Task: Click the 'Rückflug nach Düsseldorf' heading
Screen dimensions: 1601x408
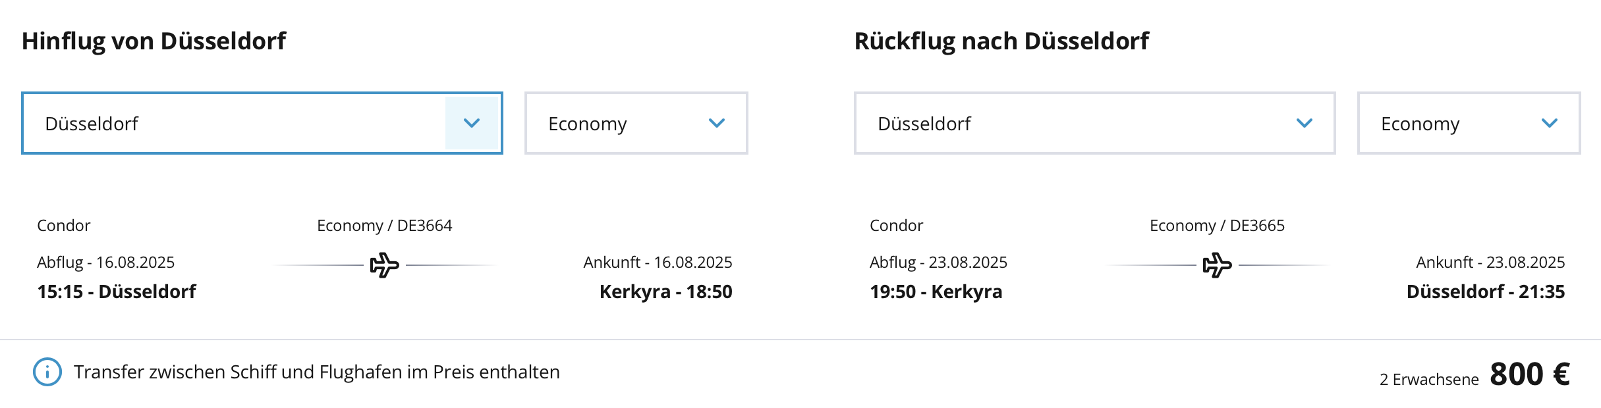Action: (1001, 41)
